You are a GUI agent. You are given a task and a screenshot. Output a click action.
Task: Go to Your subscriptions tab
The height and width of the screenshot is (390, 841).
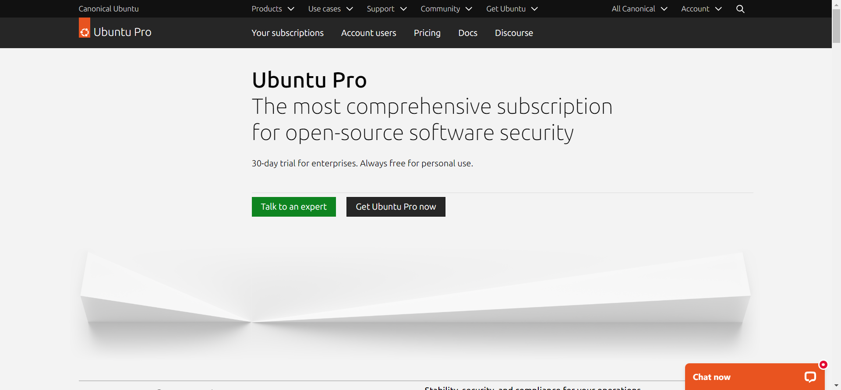[287, 33]
